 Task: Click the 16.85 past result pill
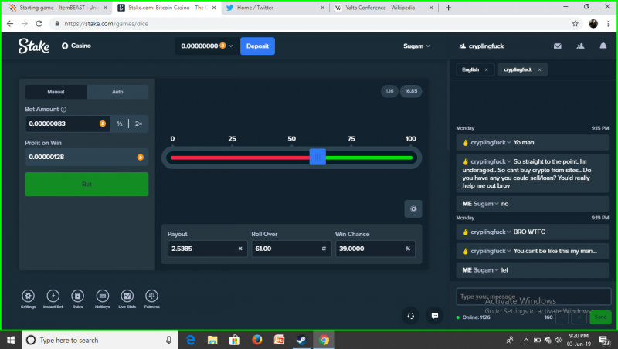(x=411, y=91)
